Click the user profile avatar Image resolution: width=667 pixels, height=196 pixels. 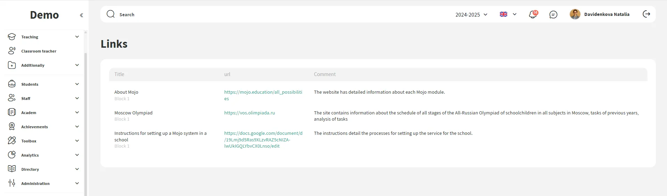[575, 14]
